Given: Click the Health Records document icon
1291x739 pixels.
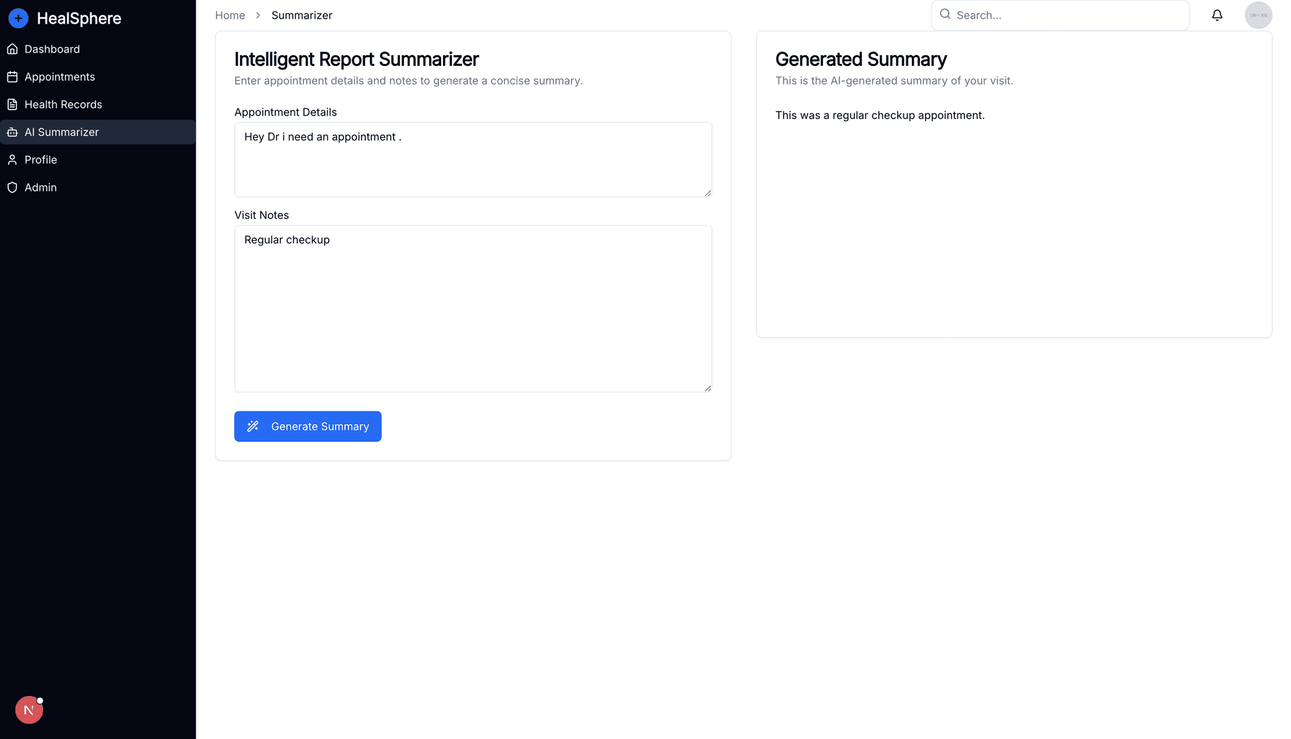Looking at the screenshot, I should (12, 104).
